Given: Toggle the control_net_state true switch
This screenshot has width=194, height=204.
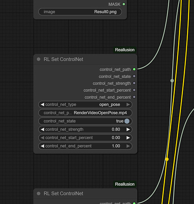Looking at the screenshot, I should click(127, 121).
